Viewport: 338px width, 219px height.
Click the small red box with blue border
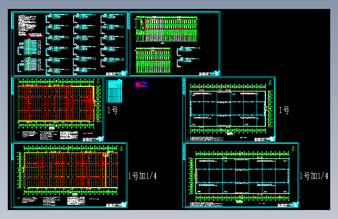point(141,85)
